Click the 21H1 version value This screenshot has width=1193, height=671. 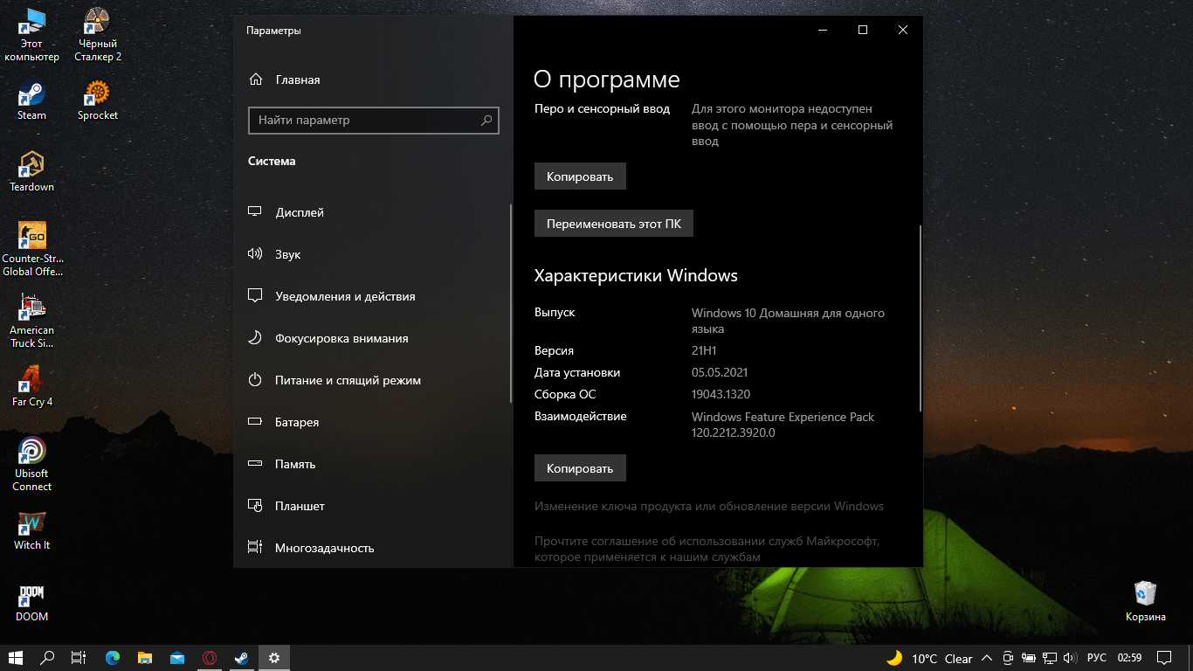coord(704,350)
